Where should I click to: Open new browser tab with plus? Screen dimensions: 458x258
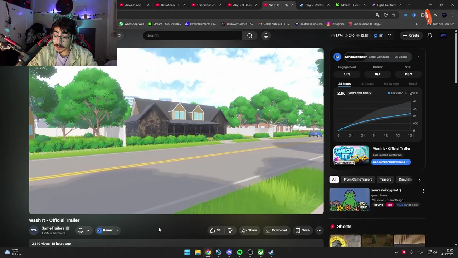(409, 5)
